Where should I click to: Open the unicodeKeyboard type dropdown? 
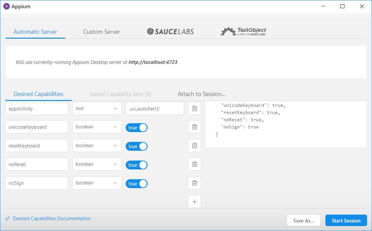click(x=97, y=127)
